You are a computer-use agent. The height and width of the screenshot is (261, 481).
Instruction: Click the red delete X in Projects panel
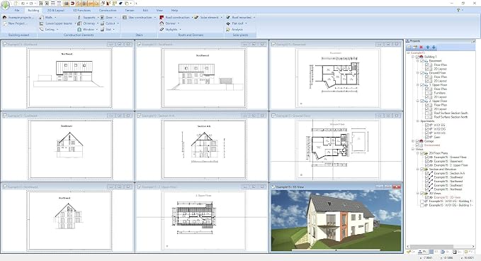pos(421,47)
